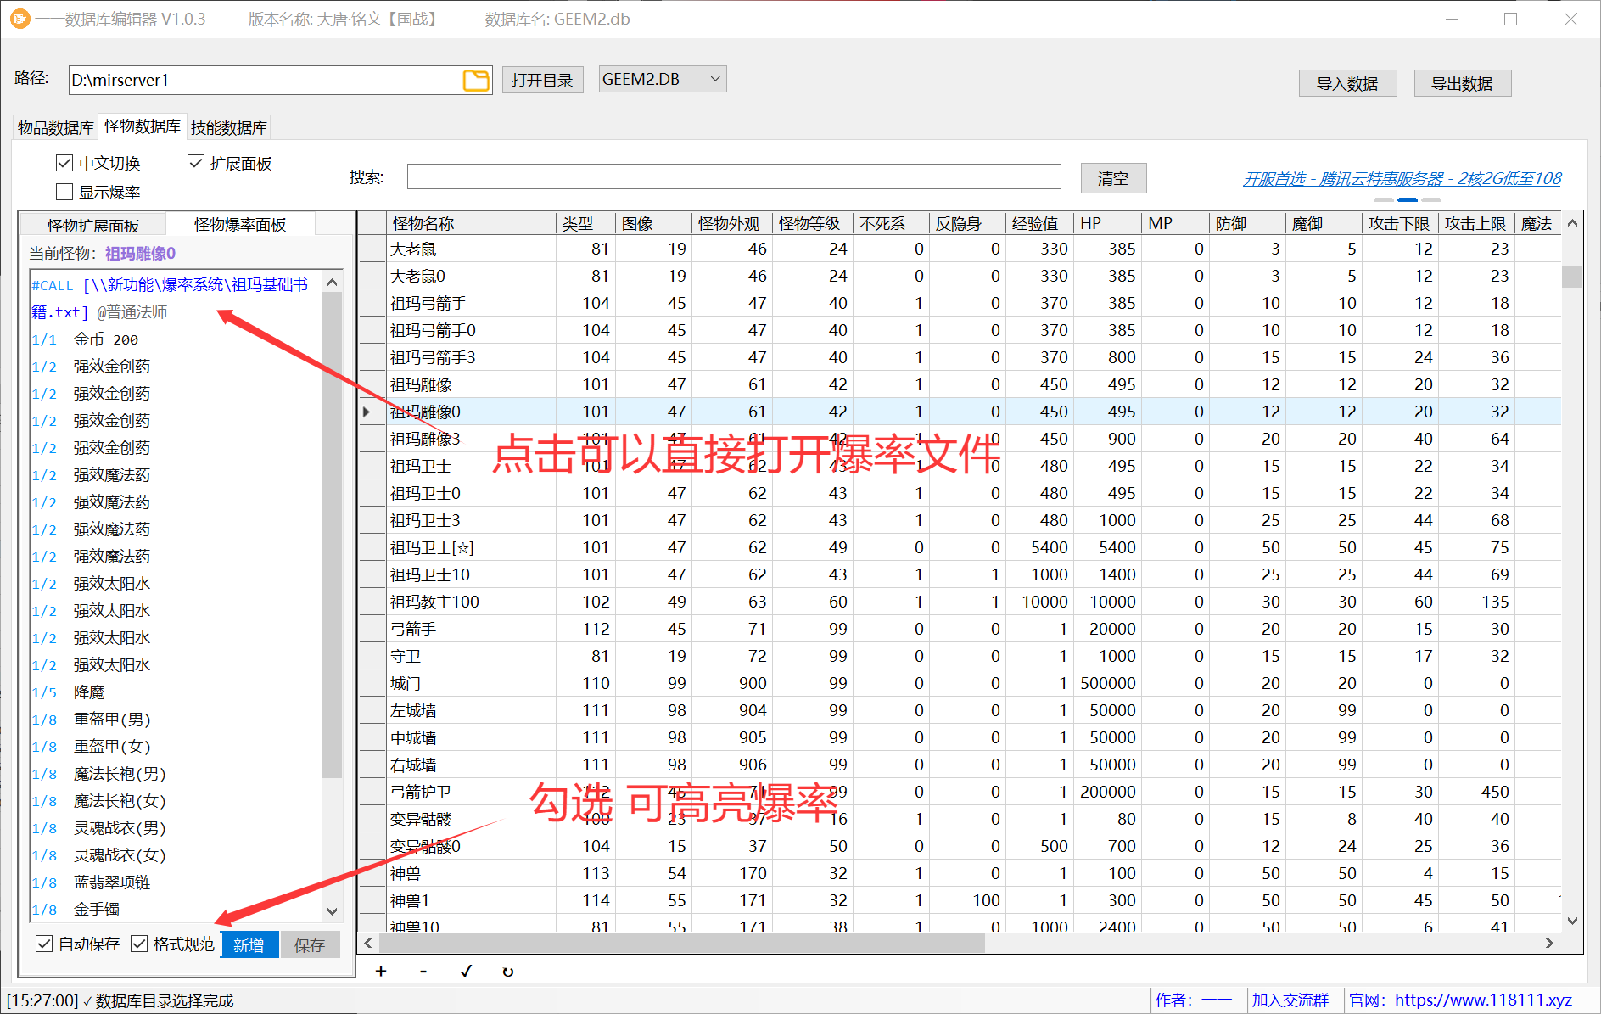Enable the 显示爆率 checkbox
This screenshot has width=1601, height=1014.
coord(64,191)
